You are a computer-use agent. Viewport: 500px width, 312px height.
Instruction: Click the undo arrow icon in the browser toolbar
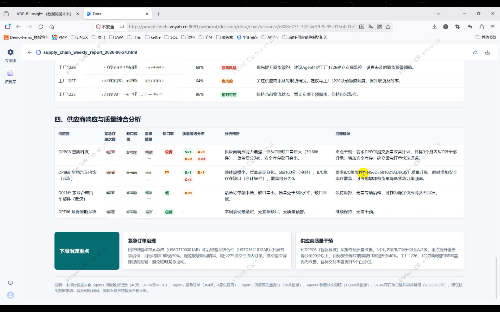tap(470, 27)
